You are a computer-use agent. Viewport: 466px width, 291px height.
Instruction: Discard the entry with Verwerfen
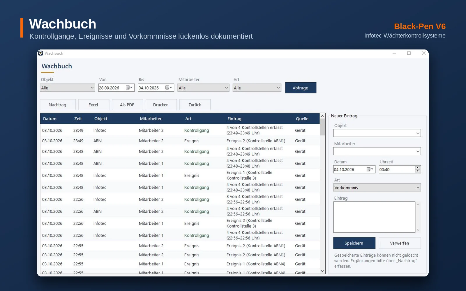399,243
